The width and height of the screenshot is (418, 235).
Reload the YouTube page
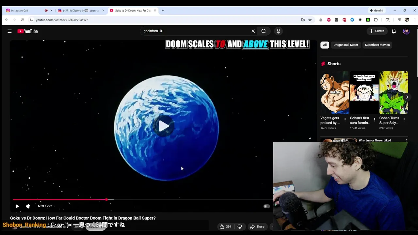coord(22,20)
